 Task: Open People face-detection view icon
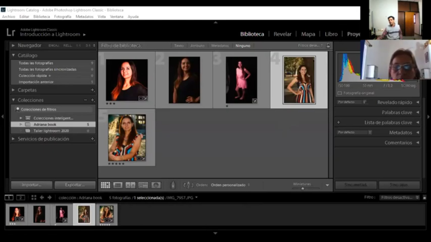pos(156,185)
